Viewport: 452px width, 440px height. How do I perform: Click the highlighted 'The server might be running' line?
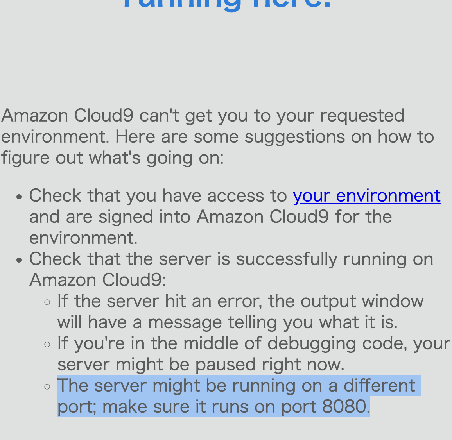point(237,386)
